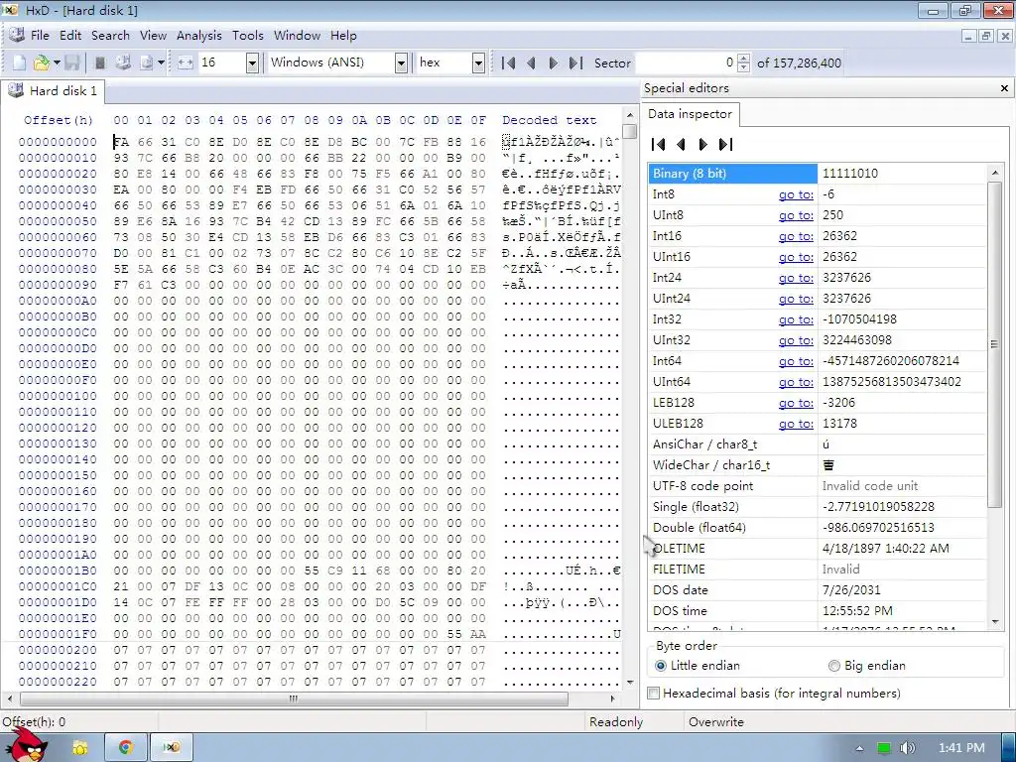1016x762 pixels.
Task: Click the Open RAM toolbar icon
Action: coord(100,63)
